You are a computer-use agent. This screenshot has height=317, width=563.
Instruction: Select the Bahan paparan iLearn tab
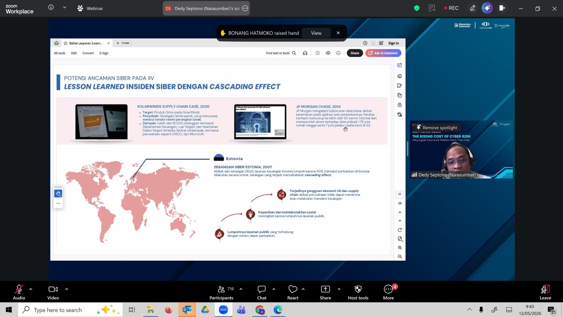coord(86,43)
